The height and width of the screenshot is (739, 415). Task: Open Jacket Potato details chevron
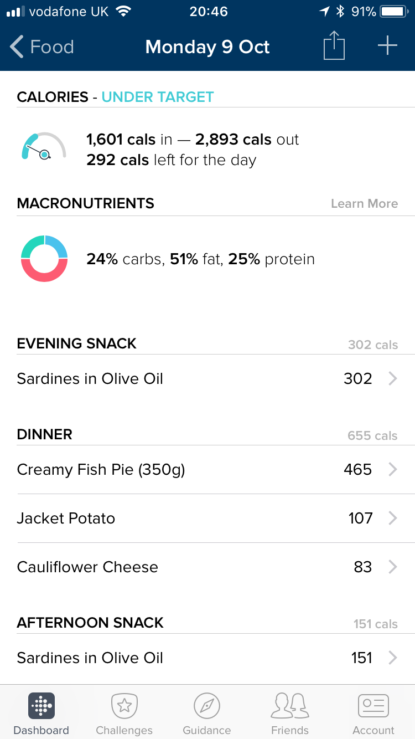click(x=392, y=519)
